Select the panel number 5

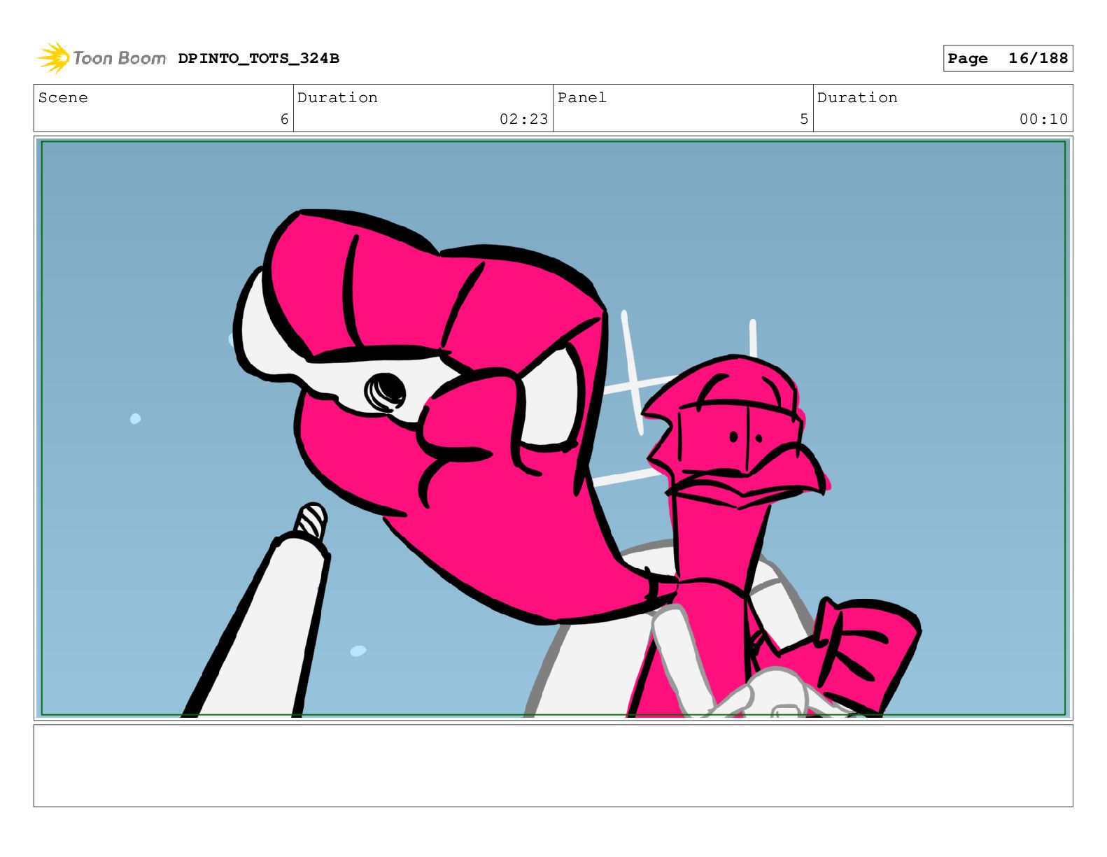[804, 120]
